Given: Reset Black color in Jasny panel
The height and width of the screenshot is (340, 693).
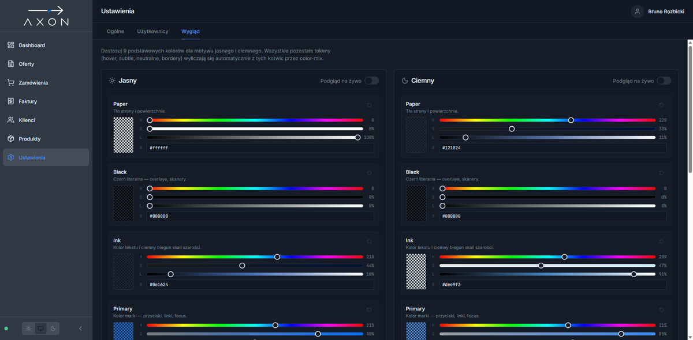Looking at the screenshot, I should [x=369, y=173].
